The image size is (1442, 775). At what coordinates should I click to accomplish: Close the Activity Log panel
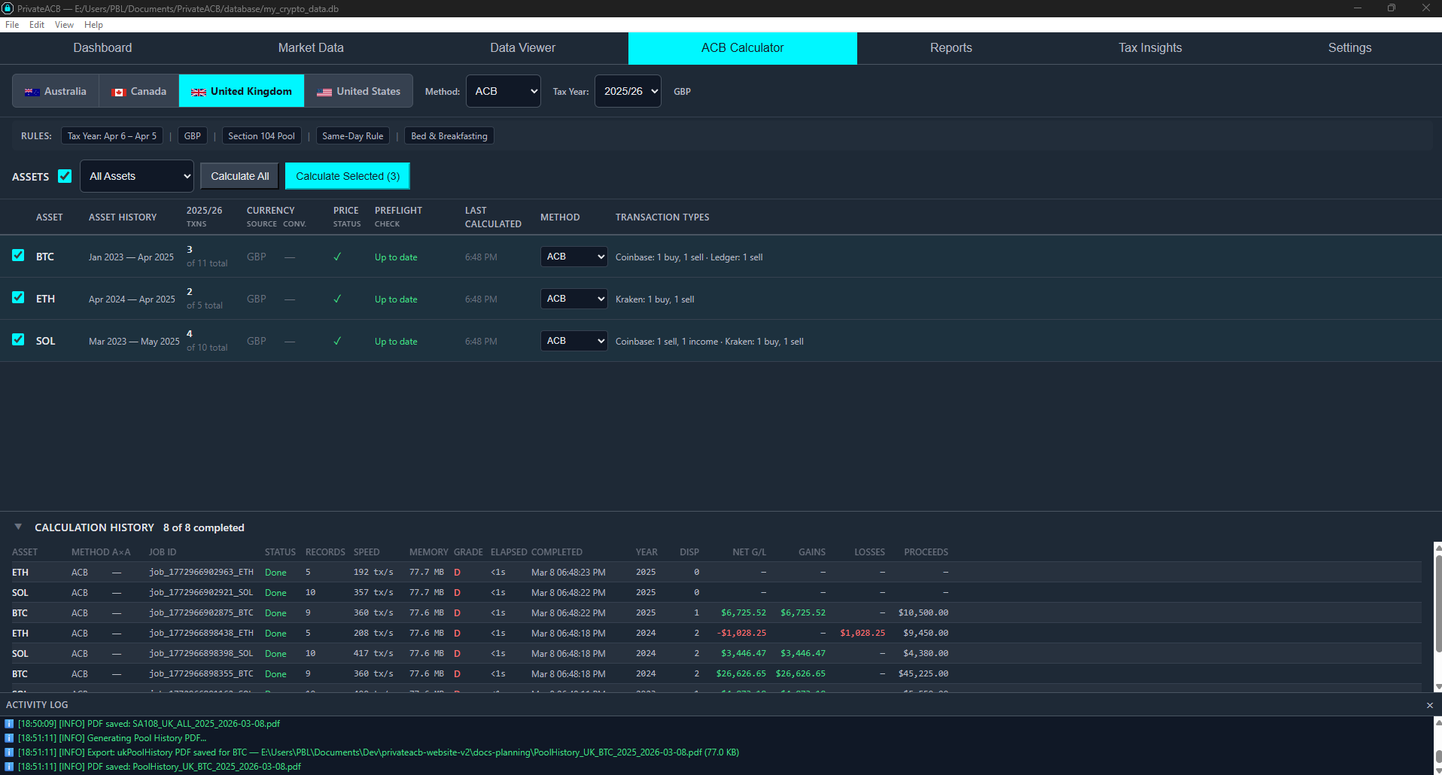[x=1429, y=705]
